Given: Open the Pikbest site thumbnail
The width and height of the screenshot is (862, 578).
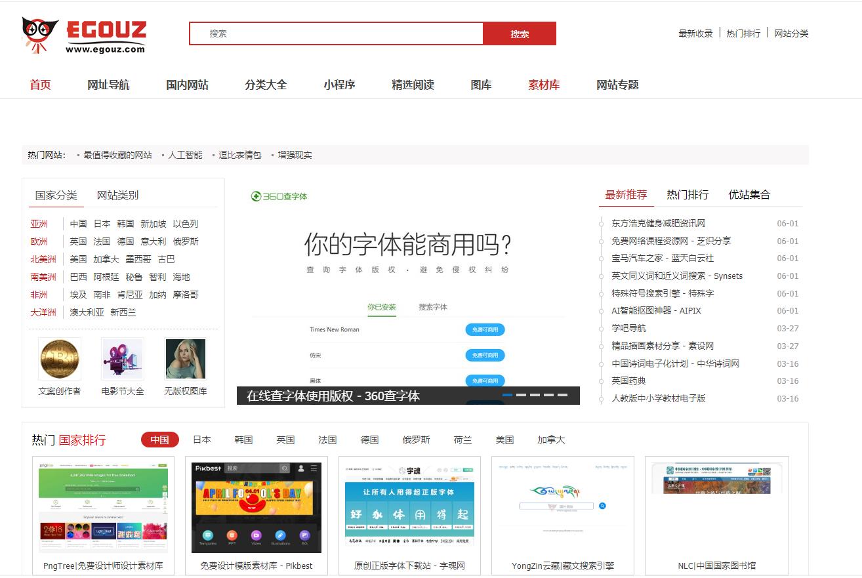Looking at the screenshot, I should pos(257,508).
